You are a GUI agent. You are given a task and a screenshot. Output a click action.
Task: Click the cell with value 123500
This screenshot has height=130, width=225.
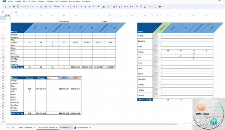click(x=87, y=43)
